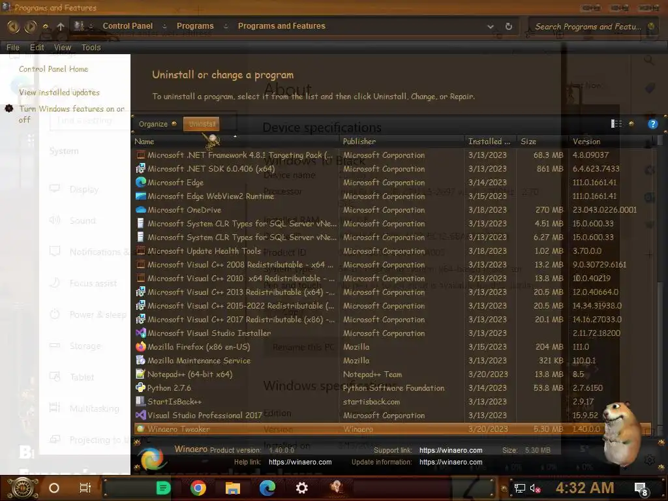Navigate to Programs in the breadcrumb

[195, 26]
